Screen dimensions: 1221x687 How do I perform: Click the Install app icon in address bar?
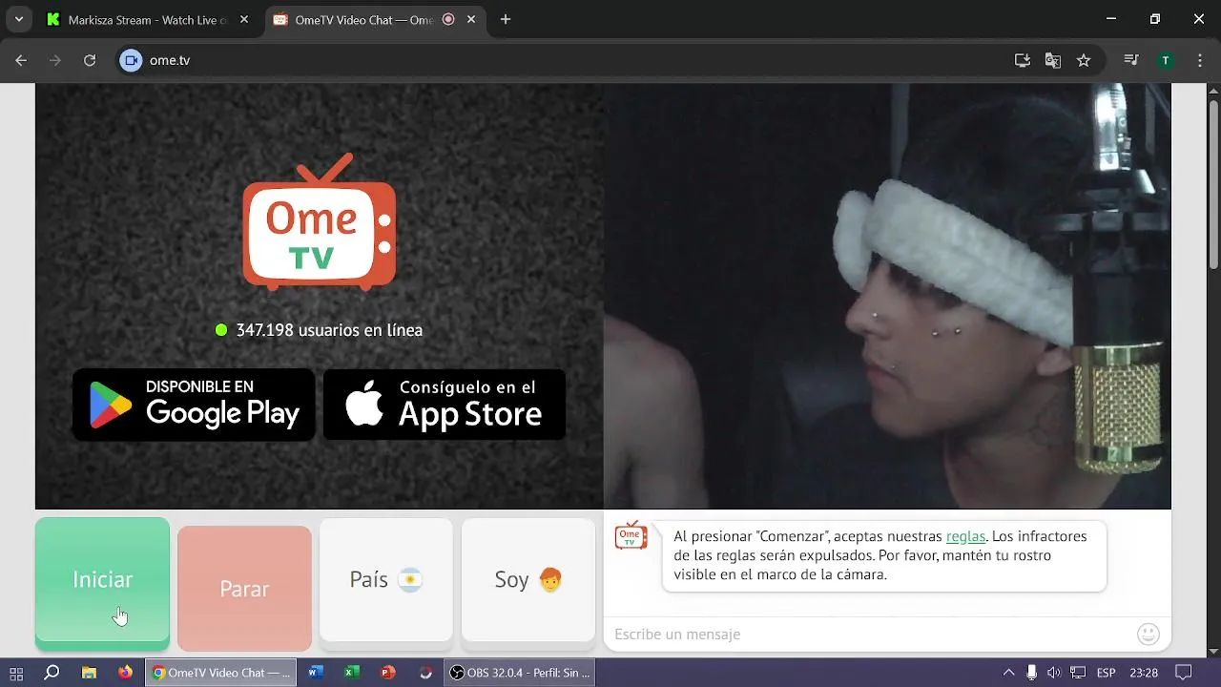click(1022, 60)
